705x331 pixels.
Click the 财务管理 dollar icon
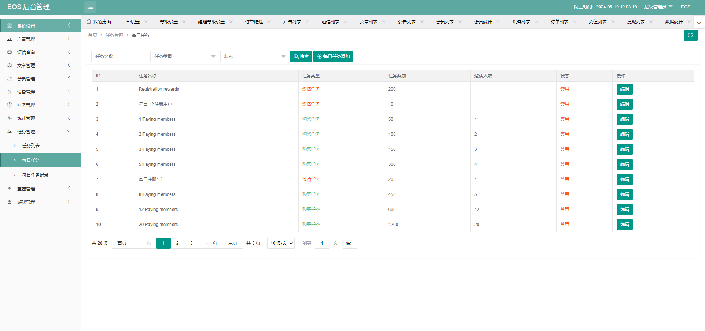[x=10, y=105]
